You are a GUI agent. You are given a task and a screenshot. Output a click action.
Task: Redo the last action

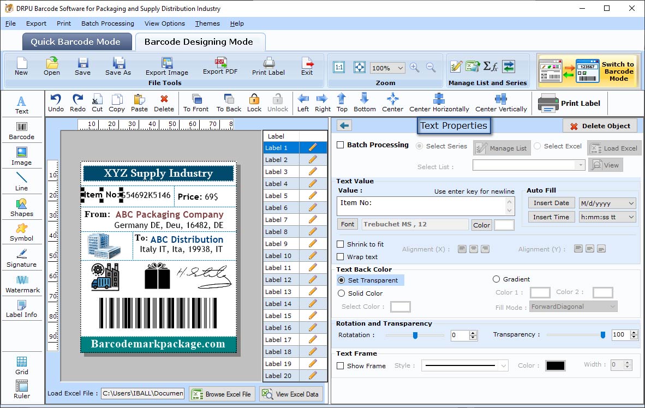pos(77,103)
